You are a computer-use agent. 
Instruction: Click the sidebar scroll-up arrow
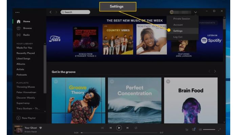45,44
